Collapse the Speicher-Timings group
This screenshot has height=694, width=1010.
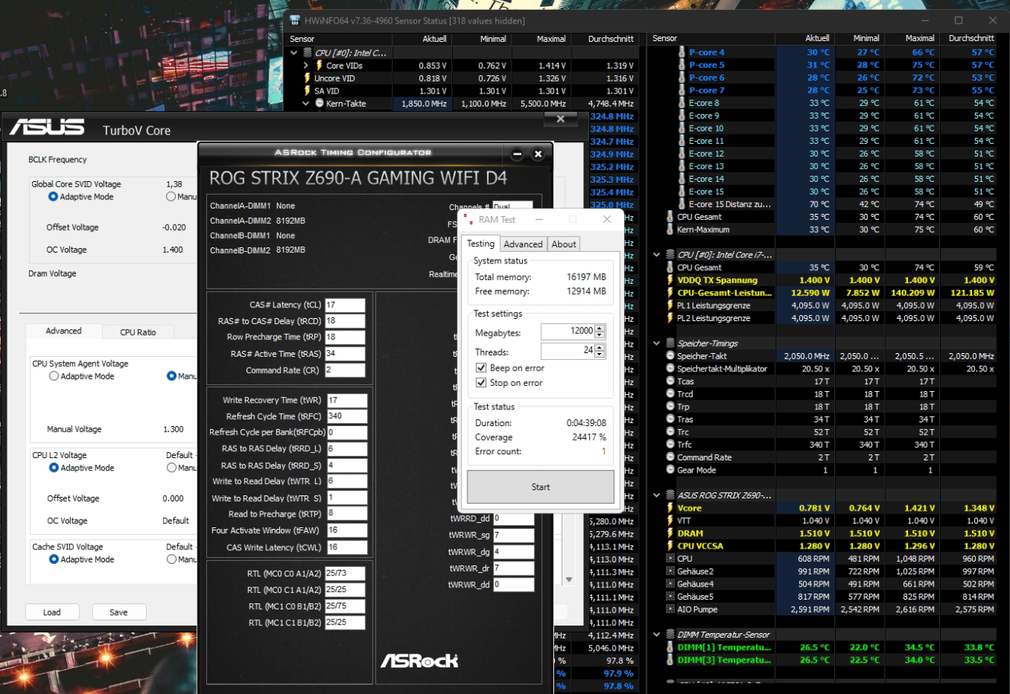point(657,343)
